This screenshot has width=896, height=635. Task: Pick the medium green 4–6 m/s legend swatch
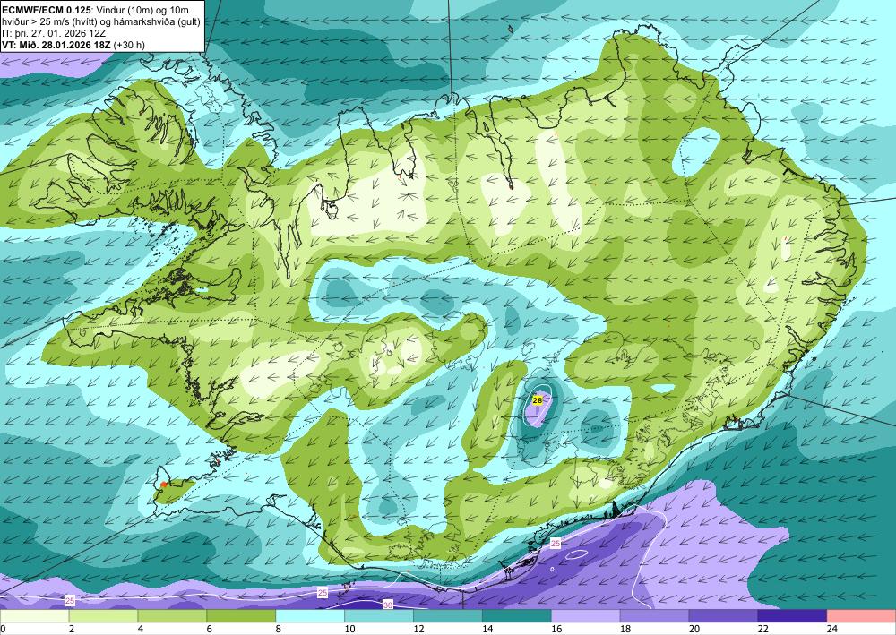(172, 616)
